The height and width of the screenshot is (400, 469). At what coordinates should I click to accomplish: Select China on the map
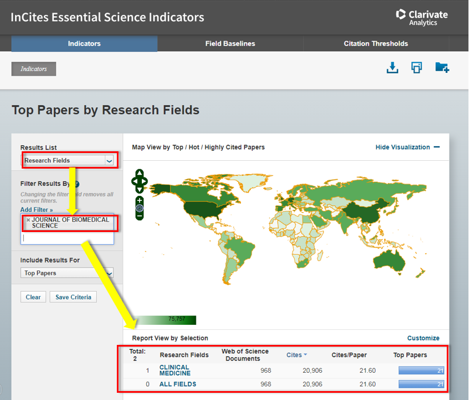pos(367,211)
